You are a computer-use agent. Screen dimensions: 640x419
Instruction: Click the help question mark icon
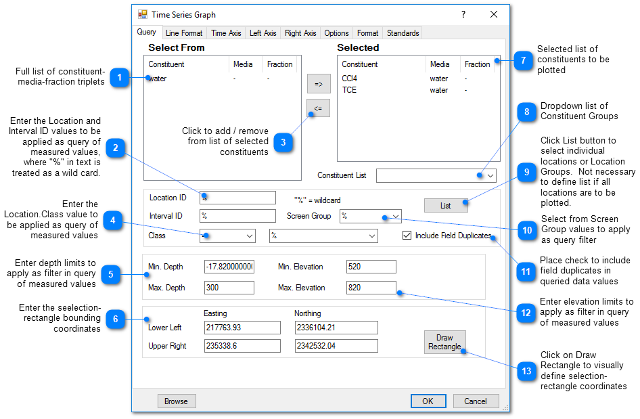463,14
